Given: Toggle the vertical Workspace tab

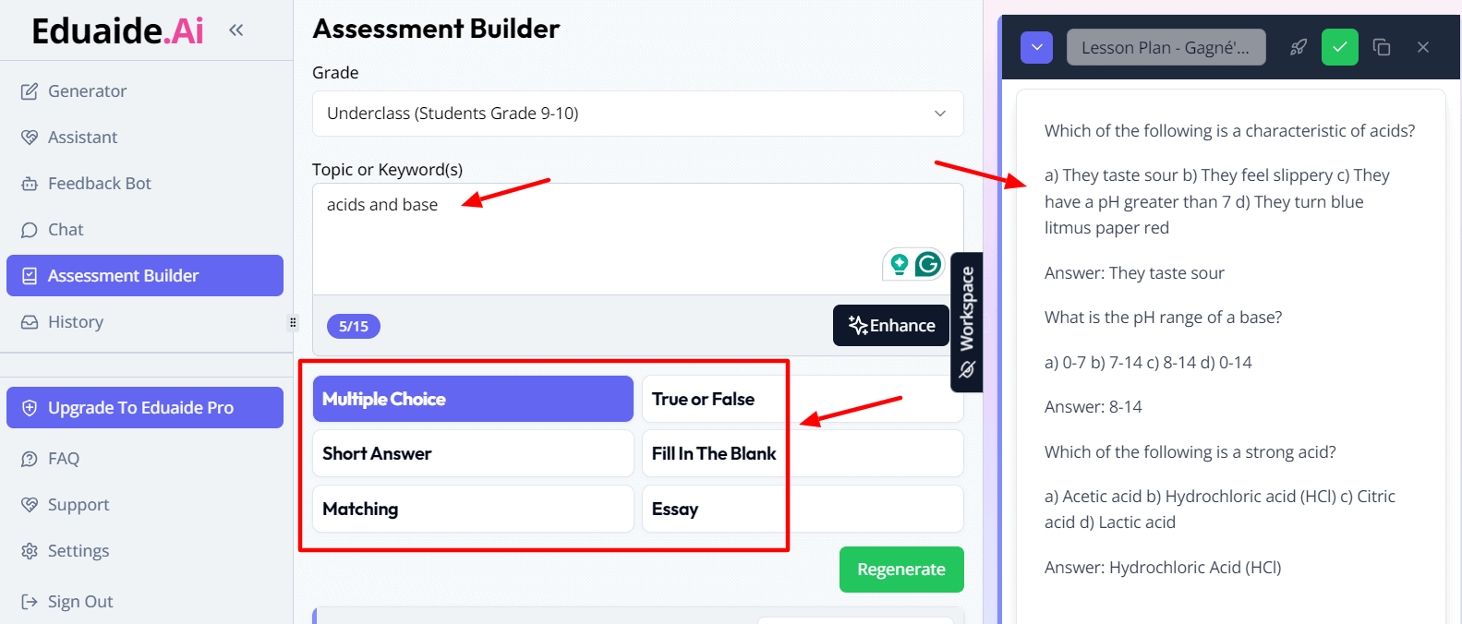Looking at the screenshot, I should (x=966, y=321).
